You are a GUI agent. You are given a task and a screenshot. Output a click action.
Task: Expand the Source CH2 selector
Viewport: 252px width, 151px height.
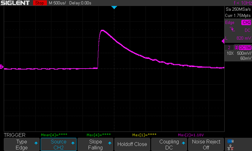[x=59, y=144]
